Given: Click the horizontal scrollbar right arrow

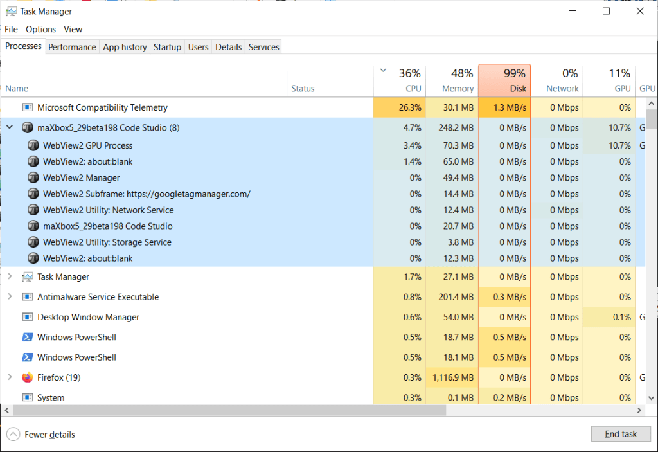Looking at the screenshot, I should click(639, 410).
